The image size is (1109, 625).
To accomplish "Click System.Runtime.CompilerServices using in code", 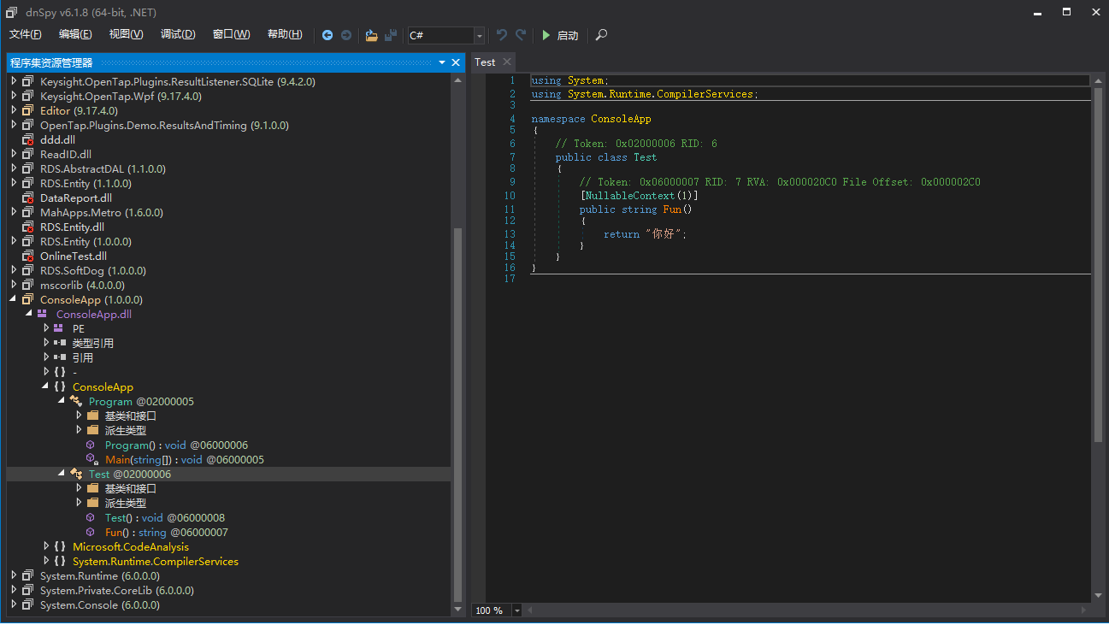I will 660,94.
